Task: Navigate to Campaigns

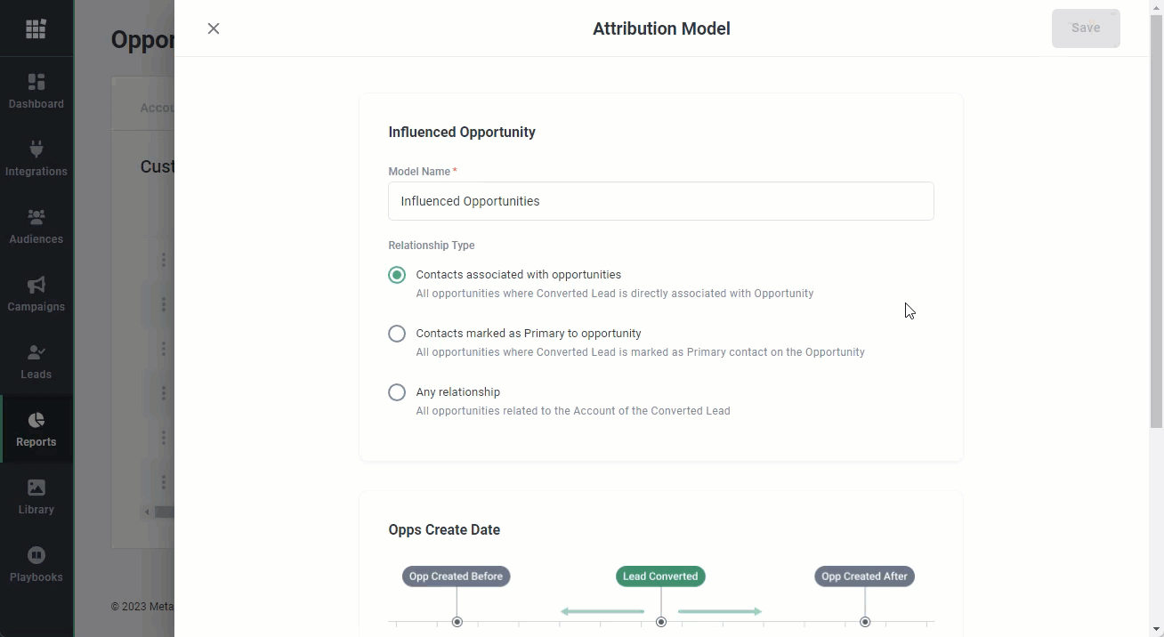Action: pyautogui.click(x=36, y=294)
